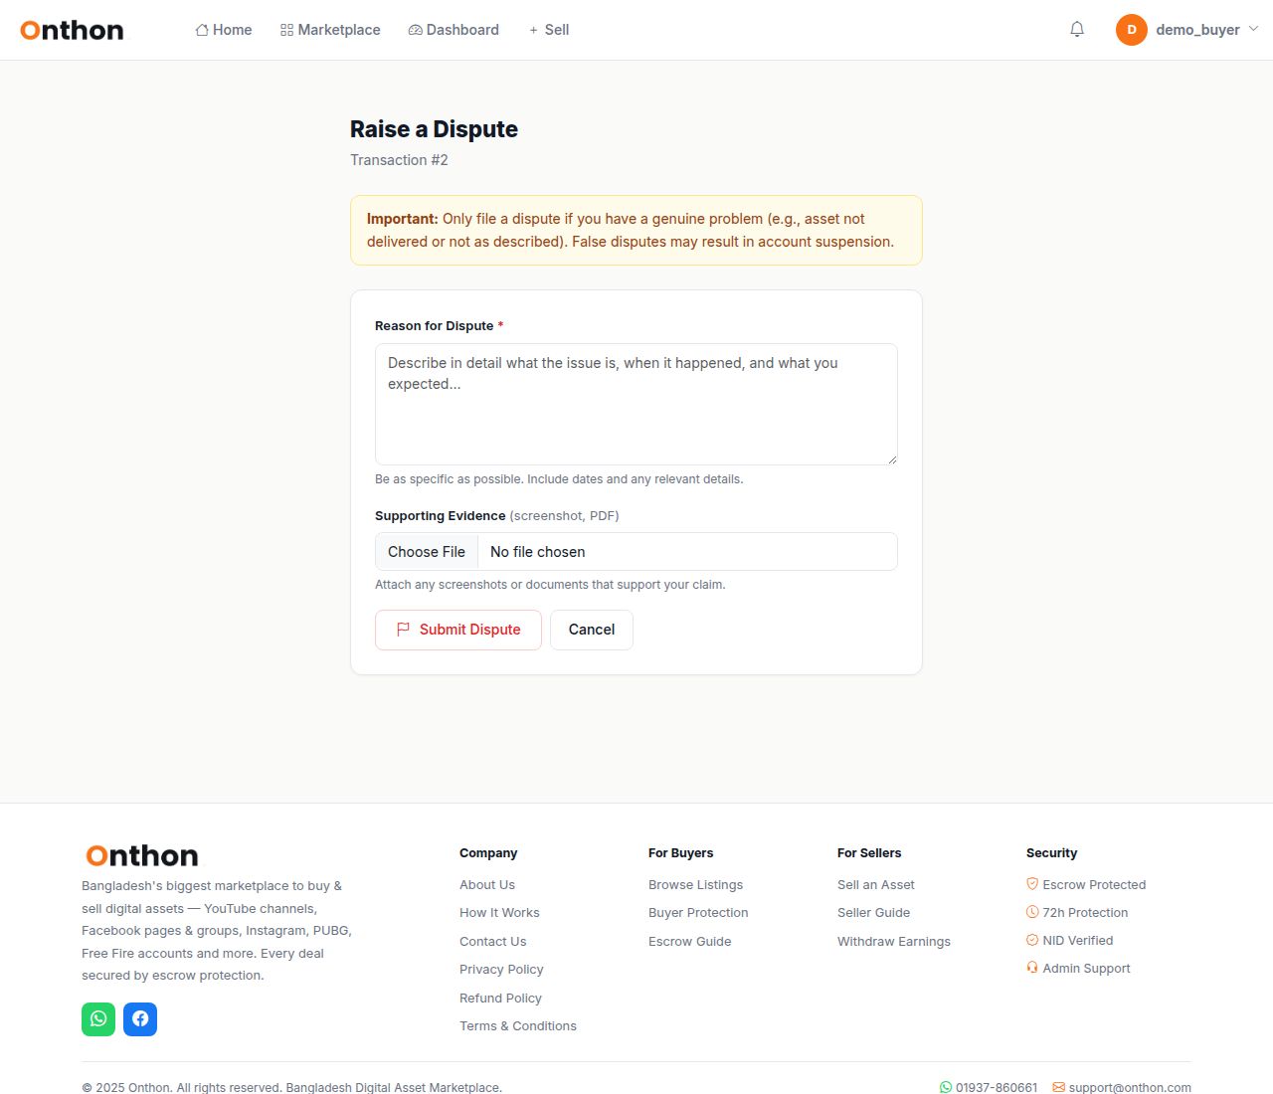The image size is (1273, 1094).
Task: Click the Home house icon
Action: click(202, 30)
